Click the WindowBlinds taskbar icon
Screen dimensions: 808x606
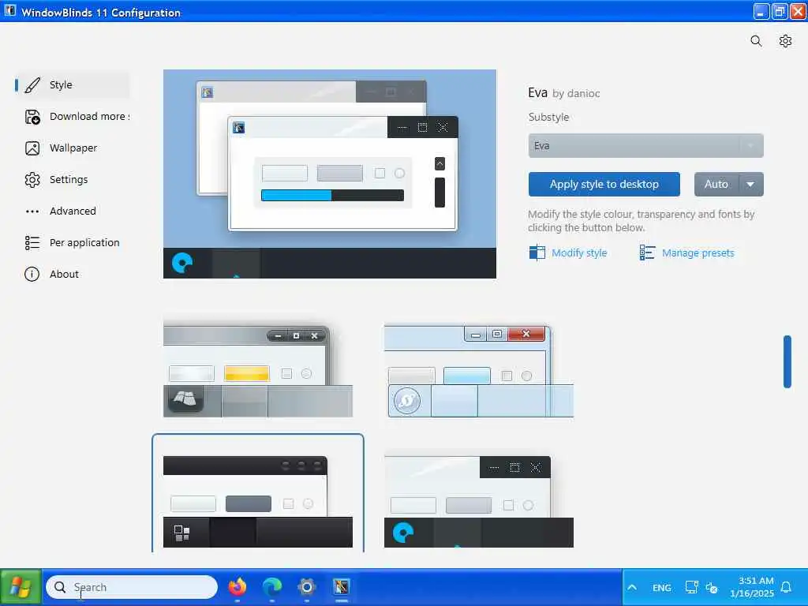pyautogui.click(x=341, y=587)
